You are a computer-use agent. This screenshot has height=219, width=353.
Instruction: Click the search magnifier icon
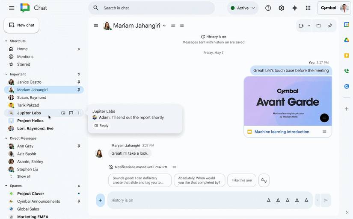click(96, 8)
